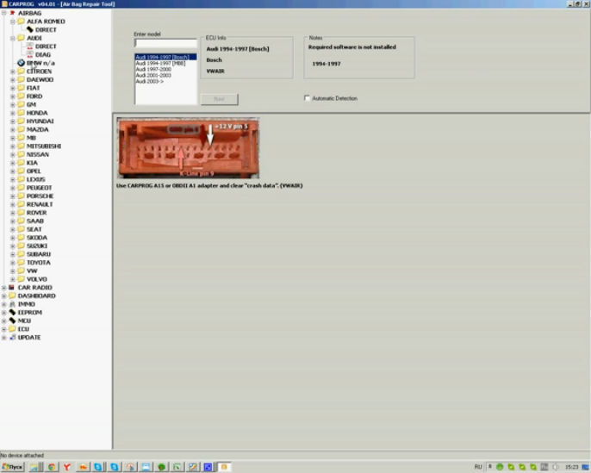Click the AIRBAG pin icon in tree
Viewport: 591px width, 473px height.
pos(12,13)
